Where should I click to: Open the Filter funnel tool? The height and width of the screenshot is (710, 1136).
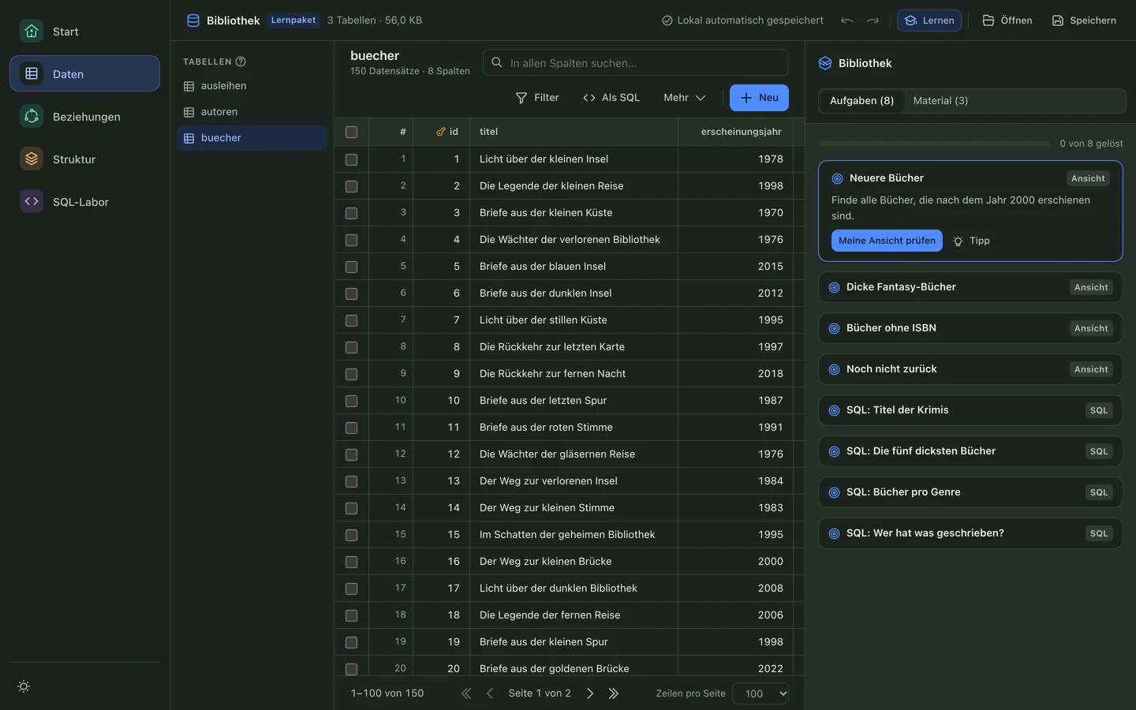pos(537,98)
